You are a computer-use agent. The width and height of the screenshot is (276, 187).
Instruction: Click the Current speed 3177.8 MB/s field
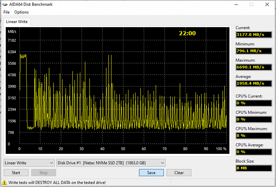coord(254,35)
